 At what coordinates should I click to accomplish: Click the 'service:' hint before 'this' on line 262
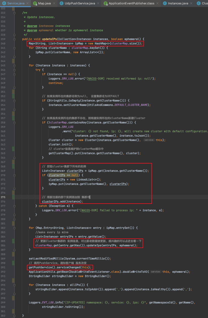click(x=149, y=140)
